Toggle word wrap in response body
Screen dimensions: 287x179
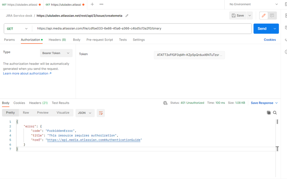(x=101, y=113)
